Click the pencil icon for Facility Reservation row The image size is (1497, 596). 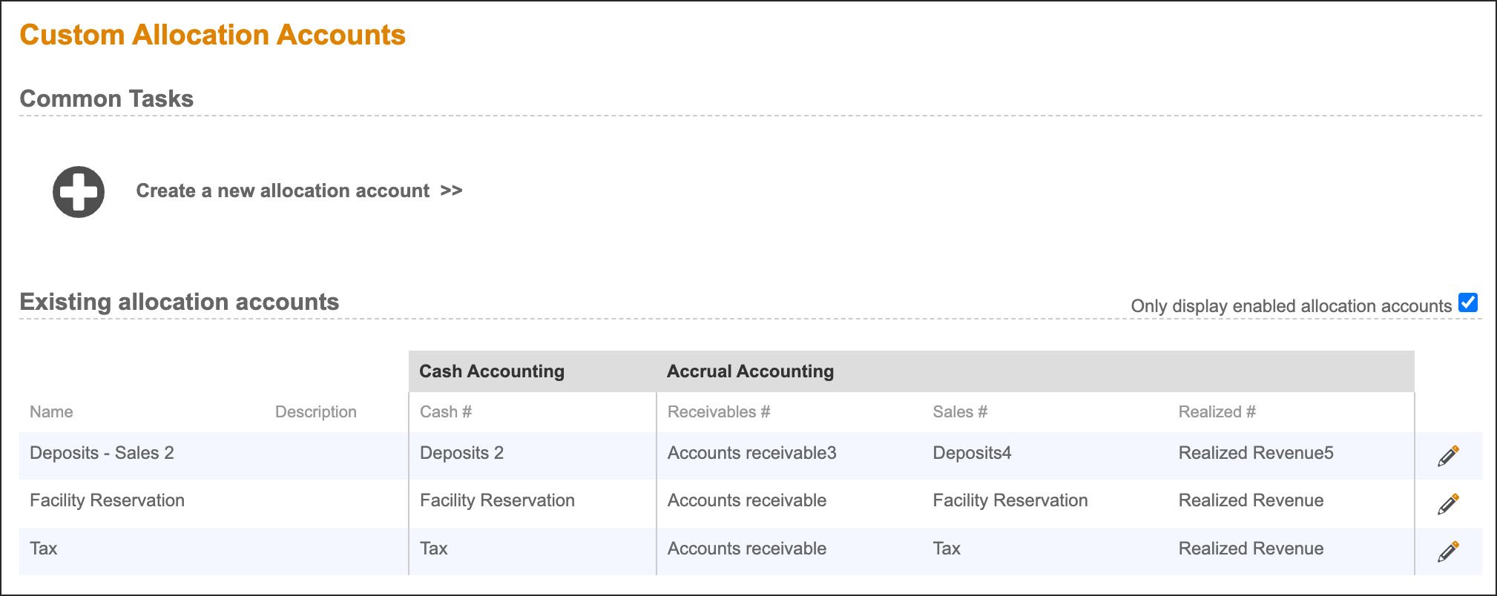tap(1448, 504)
